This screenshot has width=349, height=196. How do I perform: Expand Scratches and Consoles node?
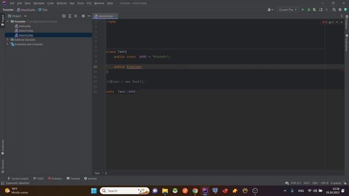[8, 44]
